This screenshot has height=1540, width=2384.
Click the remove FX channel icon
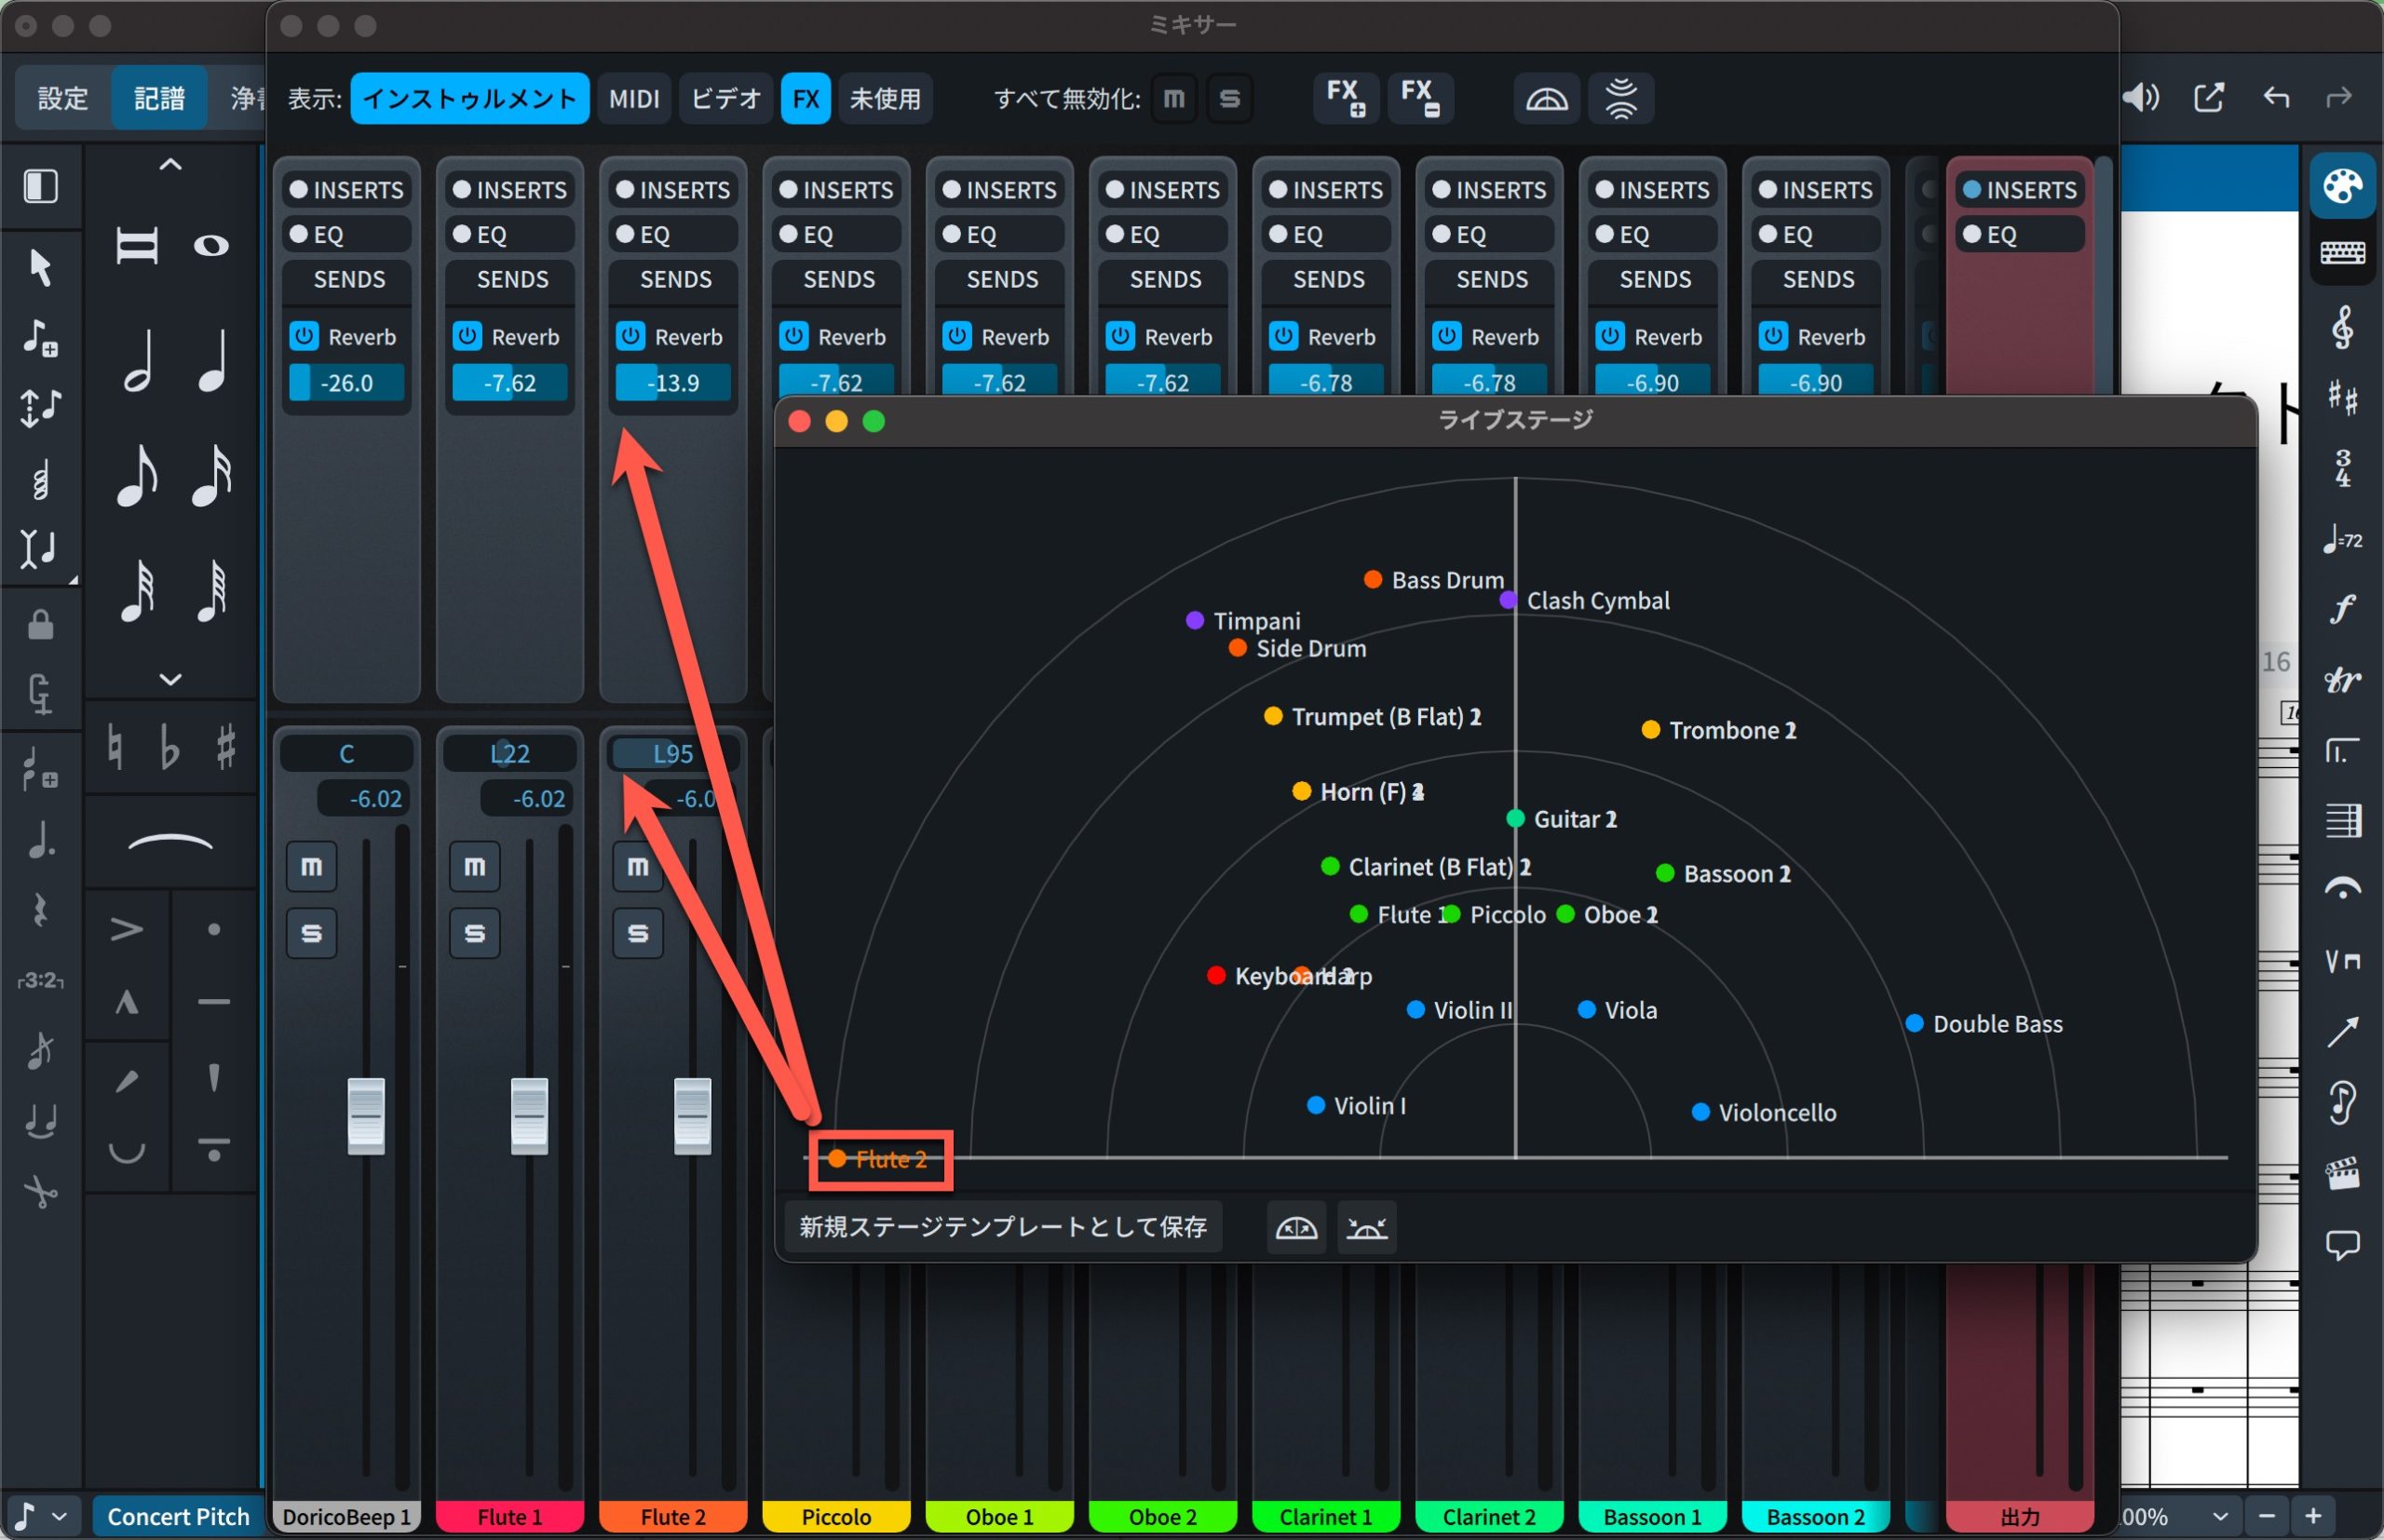(1420, 98)
